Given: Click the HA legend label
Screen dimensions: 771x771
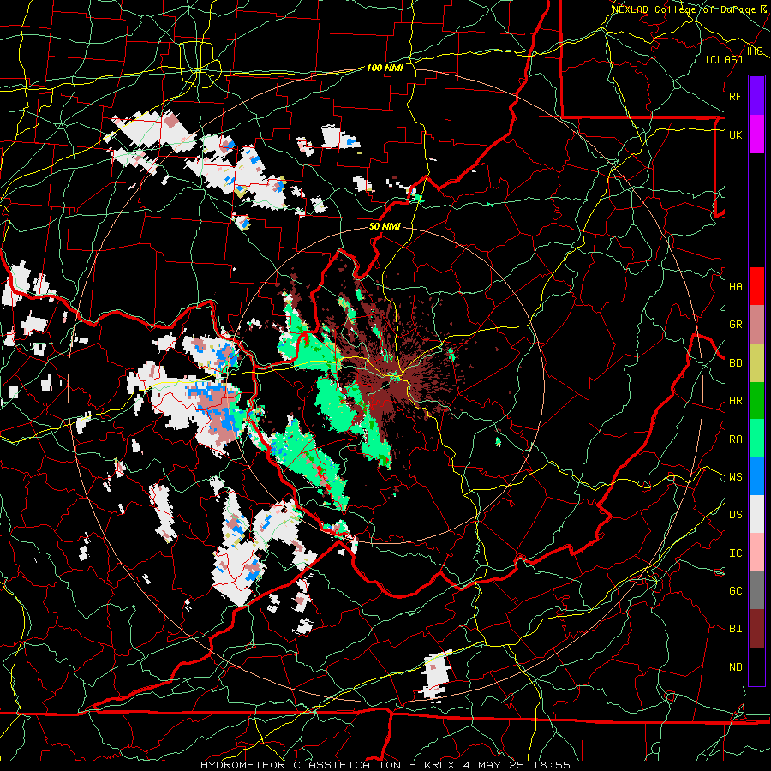Looking at the screenshot, I should pos(735,286).
